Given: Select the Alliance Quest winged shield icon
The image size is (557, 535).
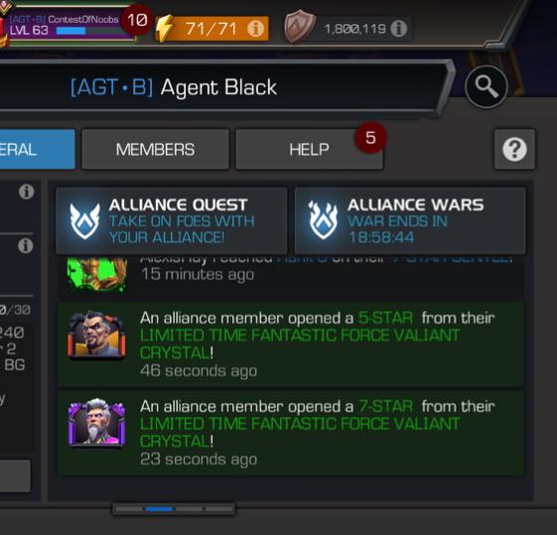Looking at the screenshot, I should tap(84, 220).
